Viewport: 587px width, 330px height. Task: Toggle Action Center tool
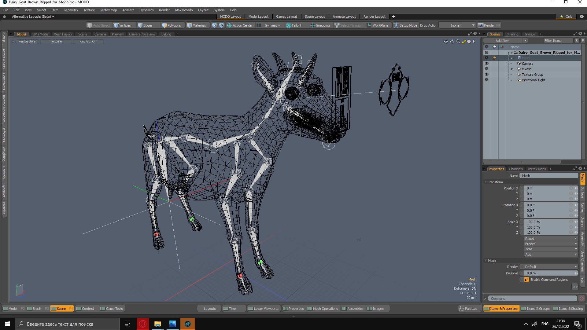pyautogui.click(x=240, y=25)
